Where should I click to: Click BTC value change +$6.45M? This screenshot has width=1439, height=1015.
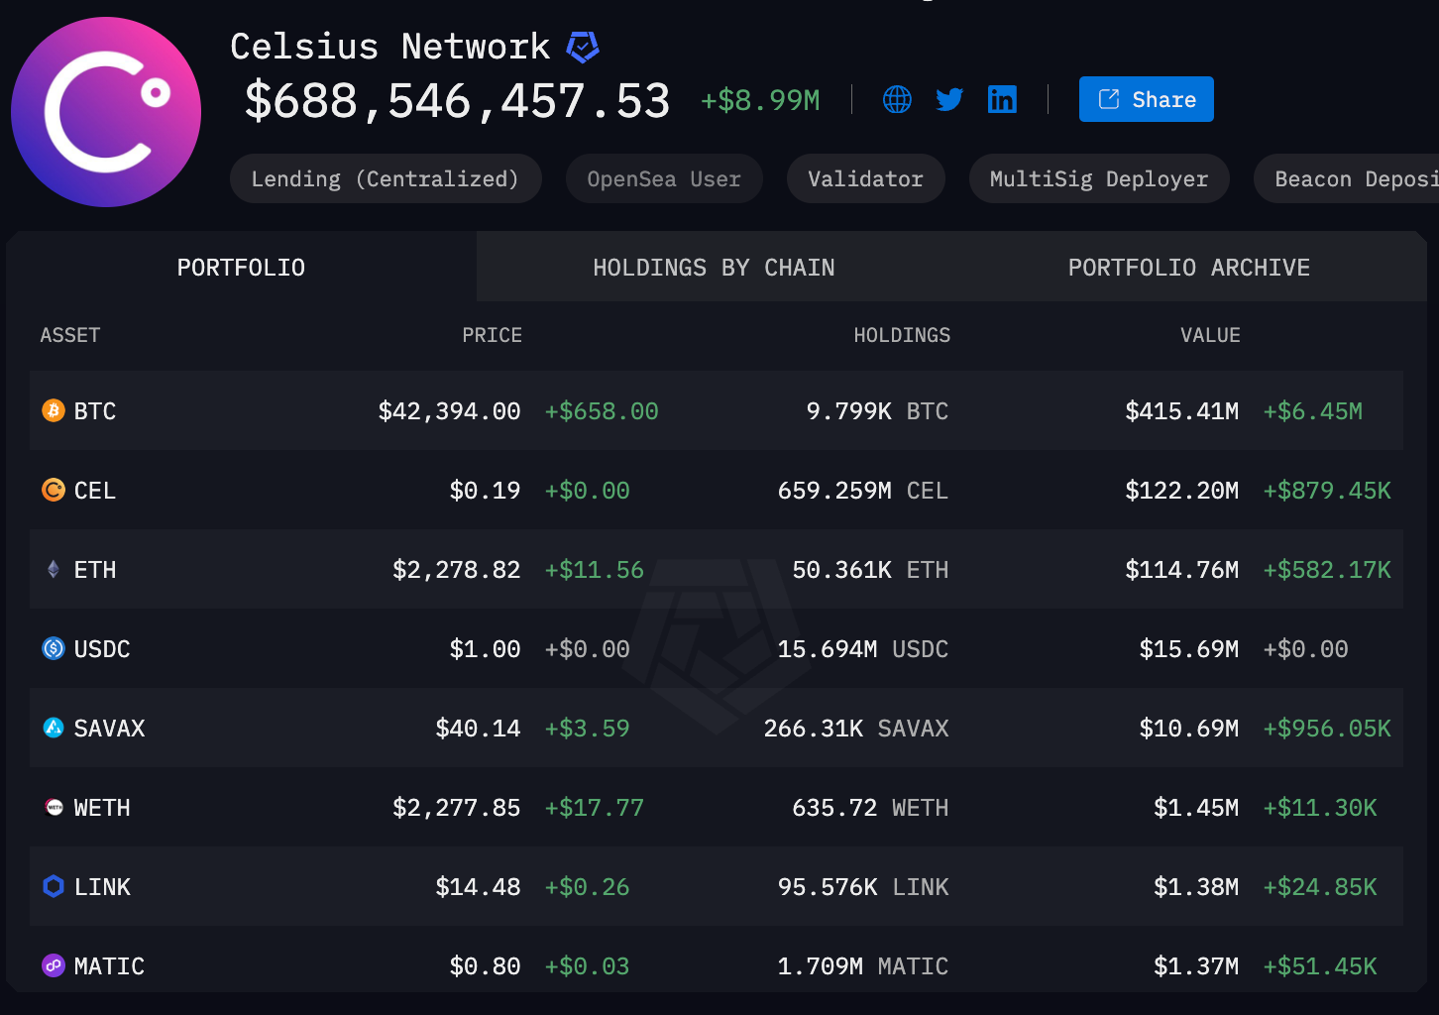pyautogui.click(x=1312, y=410)
